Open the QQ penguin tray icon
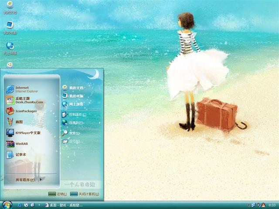 coord(263,205)
